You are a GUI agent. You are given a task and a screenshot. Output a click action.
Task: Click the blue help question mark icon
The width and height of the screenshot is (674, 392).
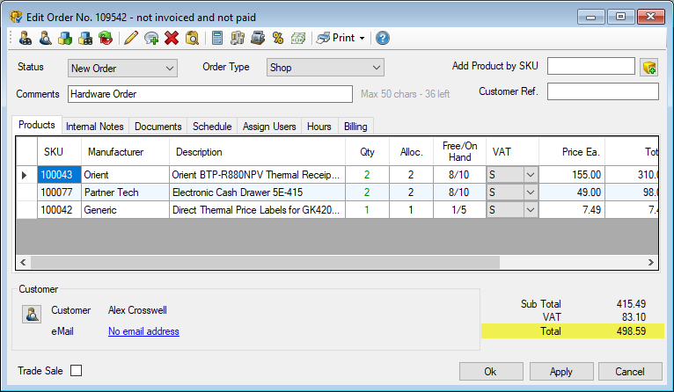[x=383, y=38]
